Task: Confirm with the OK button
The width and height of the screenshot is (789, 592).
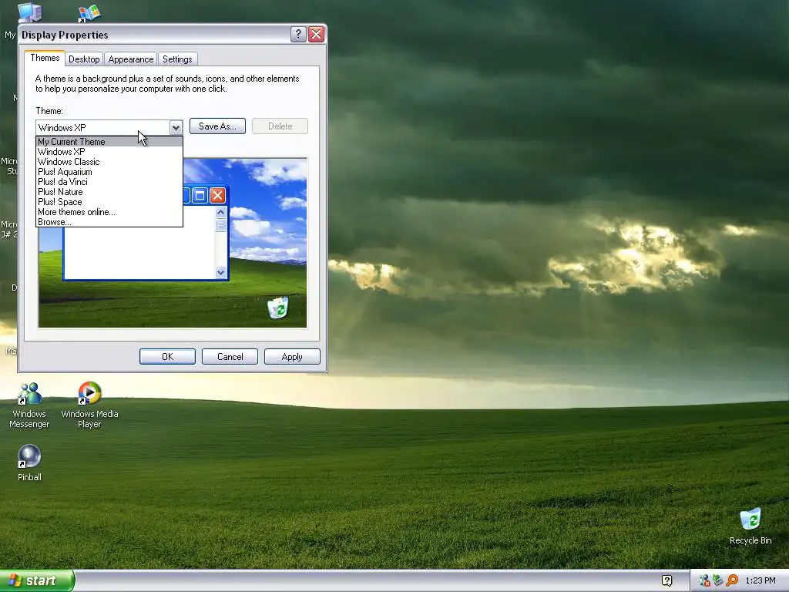Action: 167,356
